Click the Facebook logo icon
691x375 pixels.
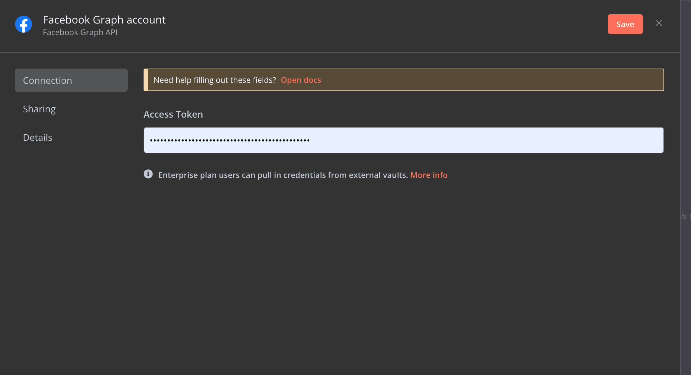(x=24, y=24)
